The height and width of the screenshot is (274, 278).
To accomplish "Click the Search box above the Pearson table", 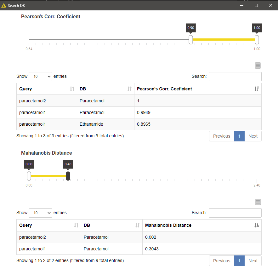I will (235, 76).
